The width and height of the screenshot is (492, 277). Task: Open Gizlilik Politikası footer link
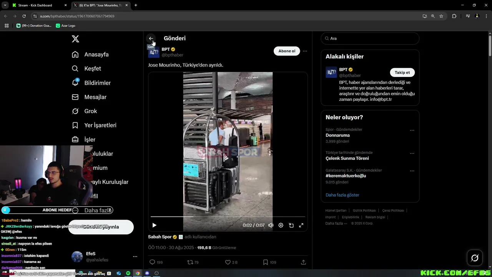(x=364, y=210)
